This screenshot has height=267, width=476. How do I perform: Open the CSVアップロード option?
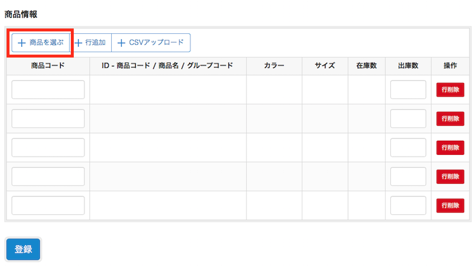151,43
